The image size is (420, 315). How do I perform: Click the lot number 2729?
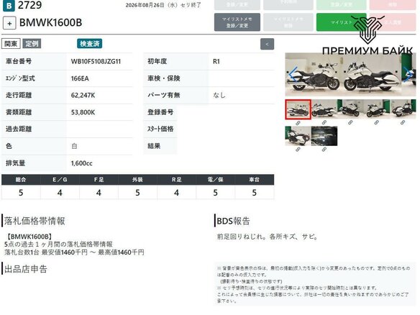pos(29,5)
